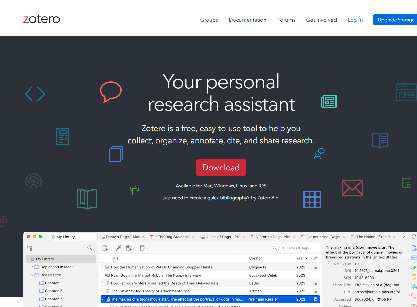This screenshot has height=307, width=417.
Task: Sort by the Year column header
Action: coord(302,258)
